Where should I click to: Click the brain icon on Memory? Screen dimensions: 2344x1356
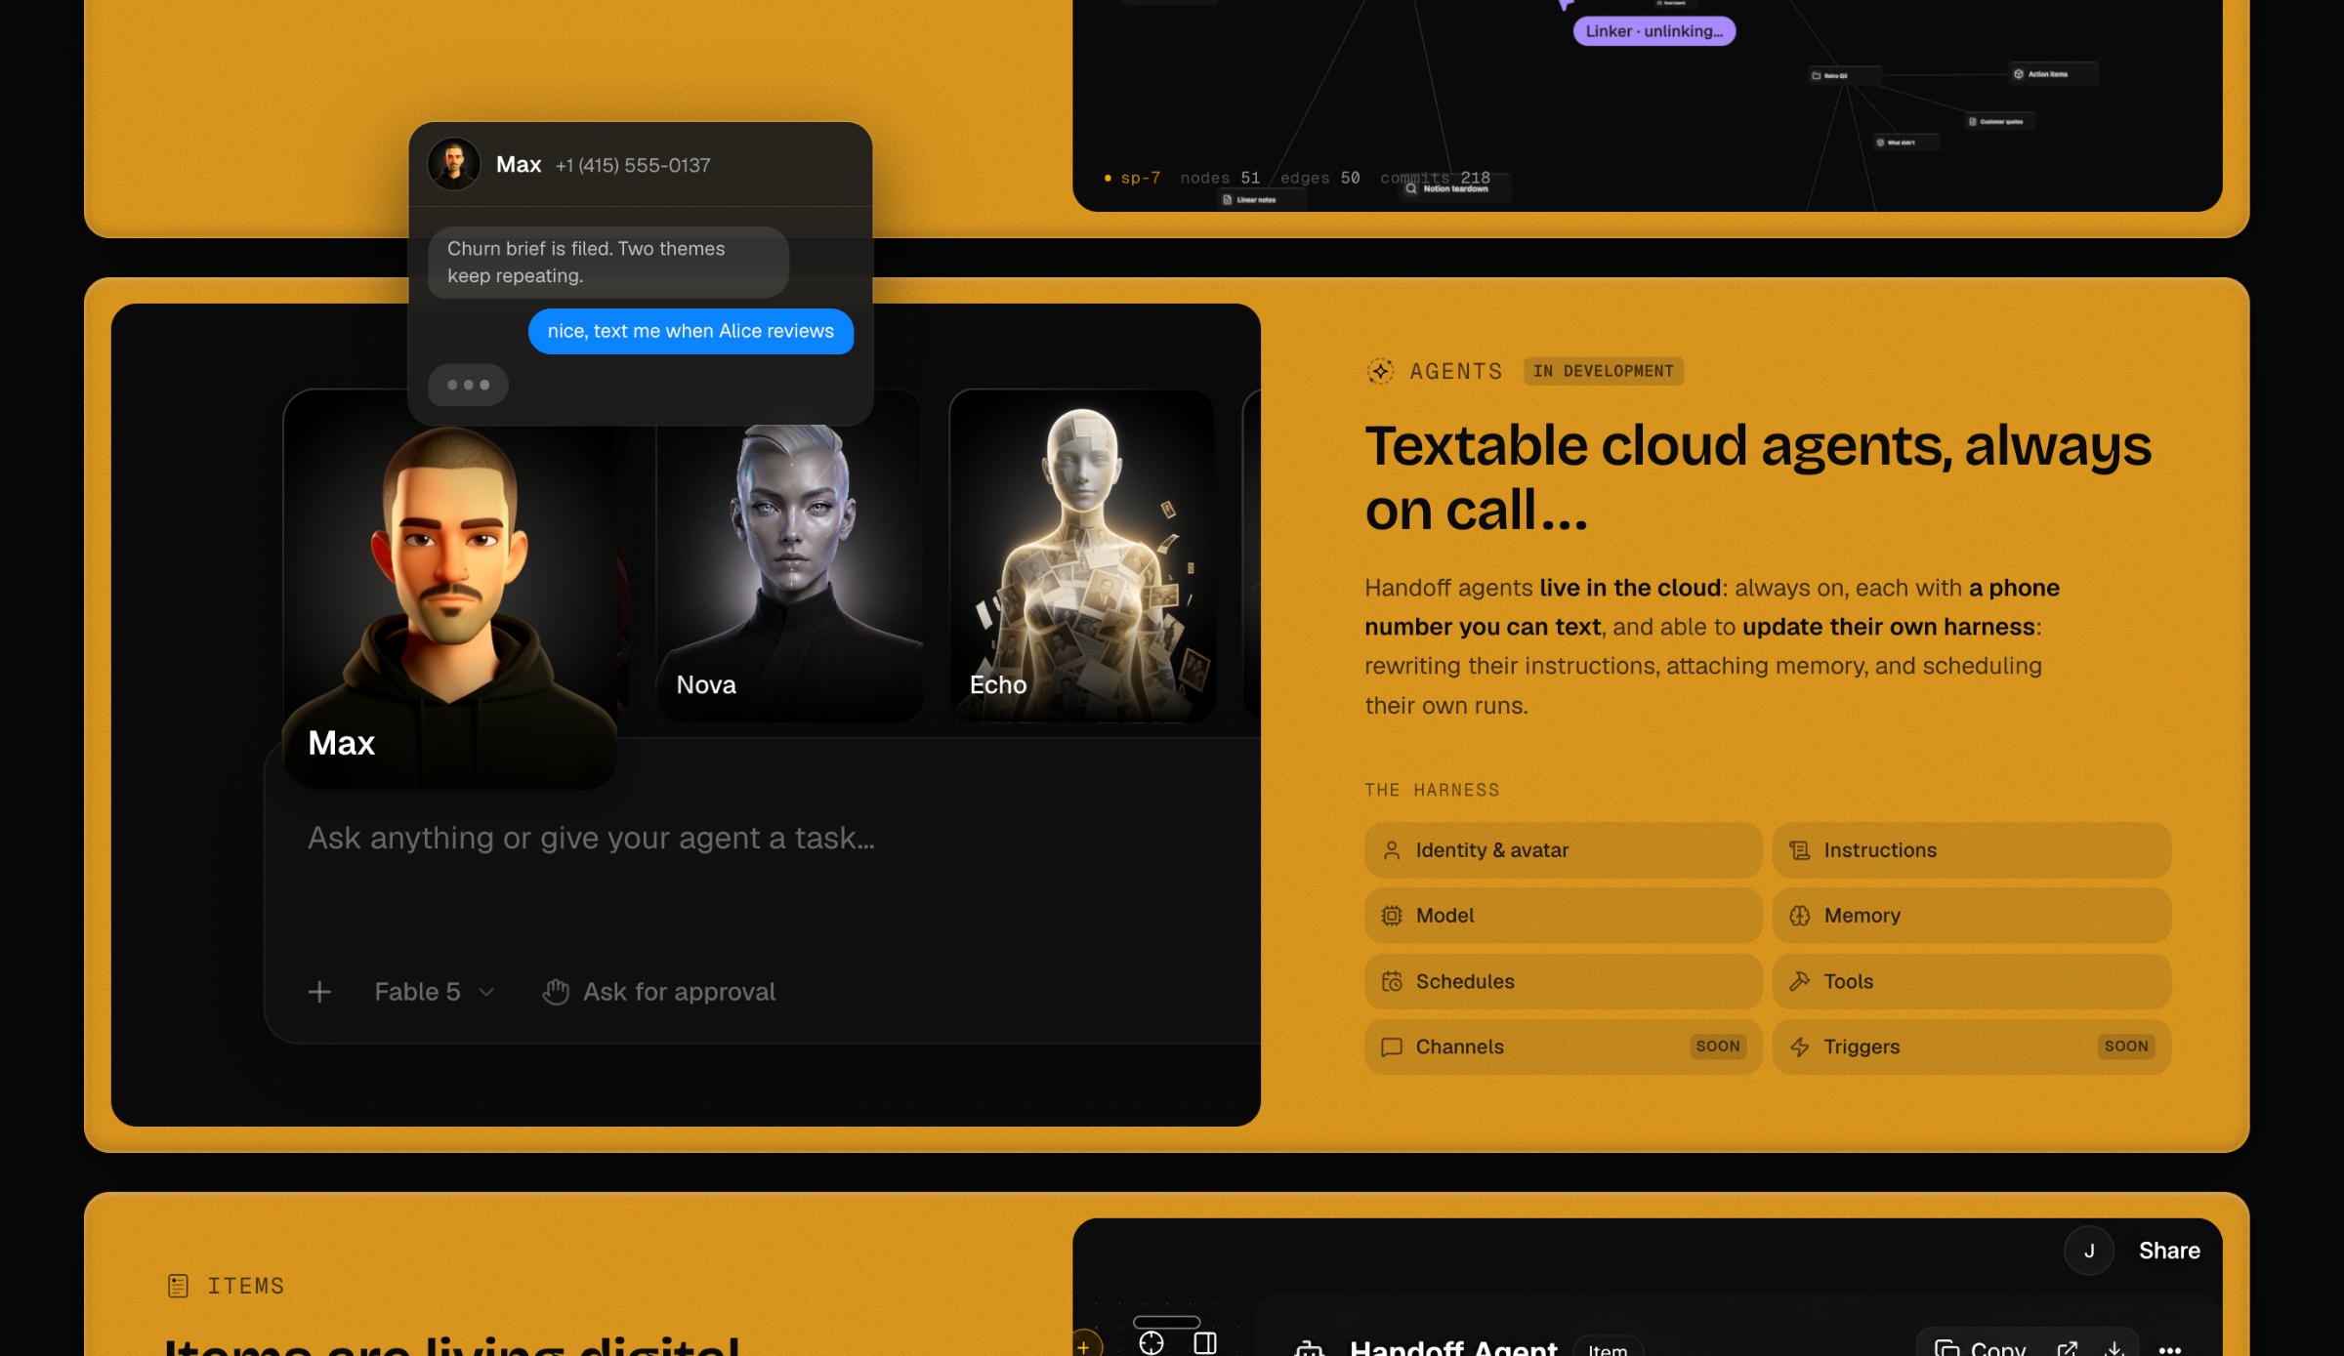click(1799, 916)
